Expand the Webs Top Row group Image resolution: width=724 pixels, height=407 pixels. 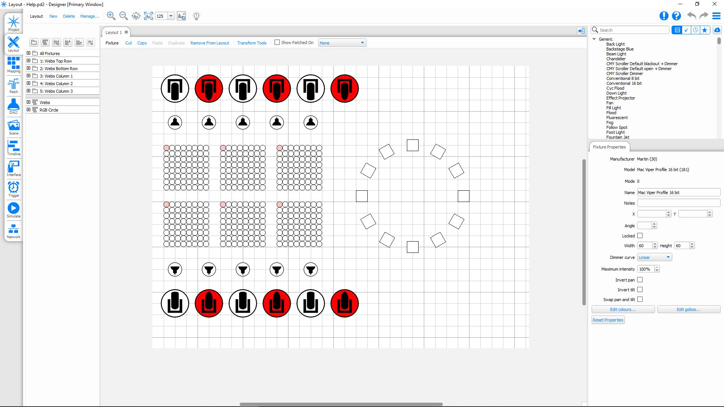(x=28, y=61)
